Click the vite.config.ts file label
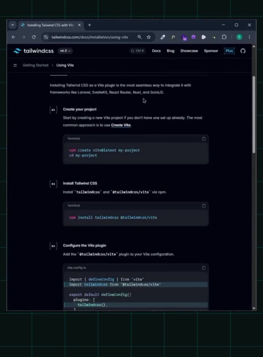Image resolution: width=263 pixels, height=357 pixels. (77, 268)
